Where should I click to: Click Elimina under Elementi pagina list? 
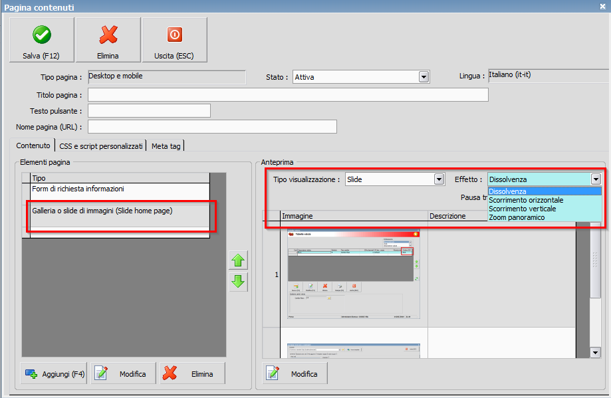coord(193,374)
